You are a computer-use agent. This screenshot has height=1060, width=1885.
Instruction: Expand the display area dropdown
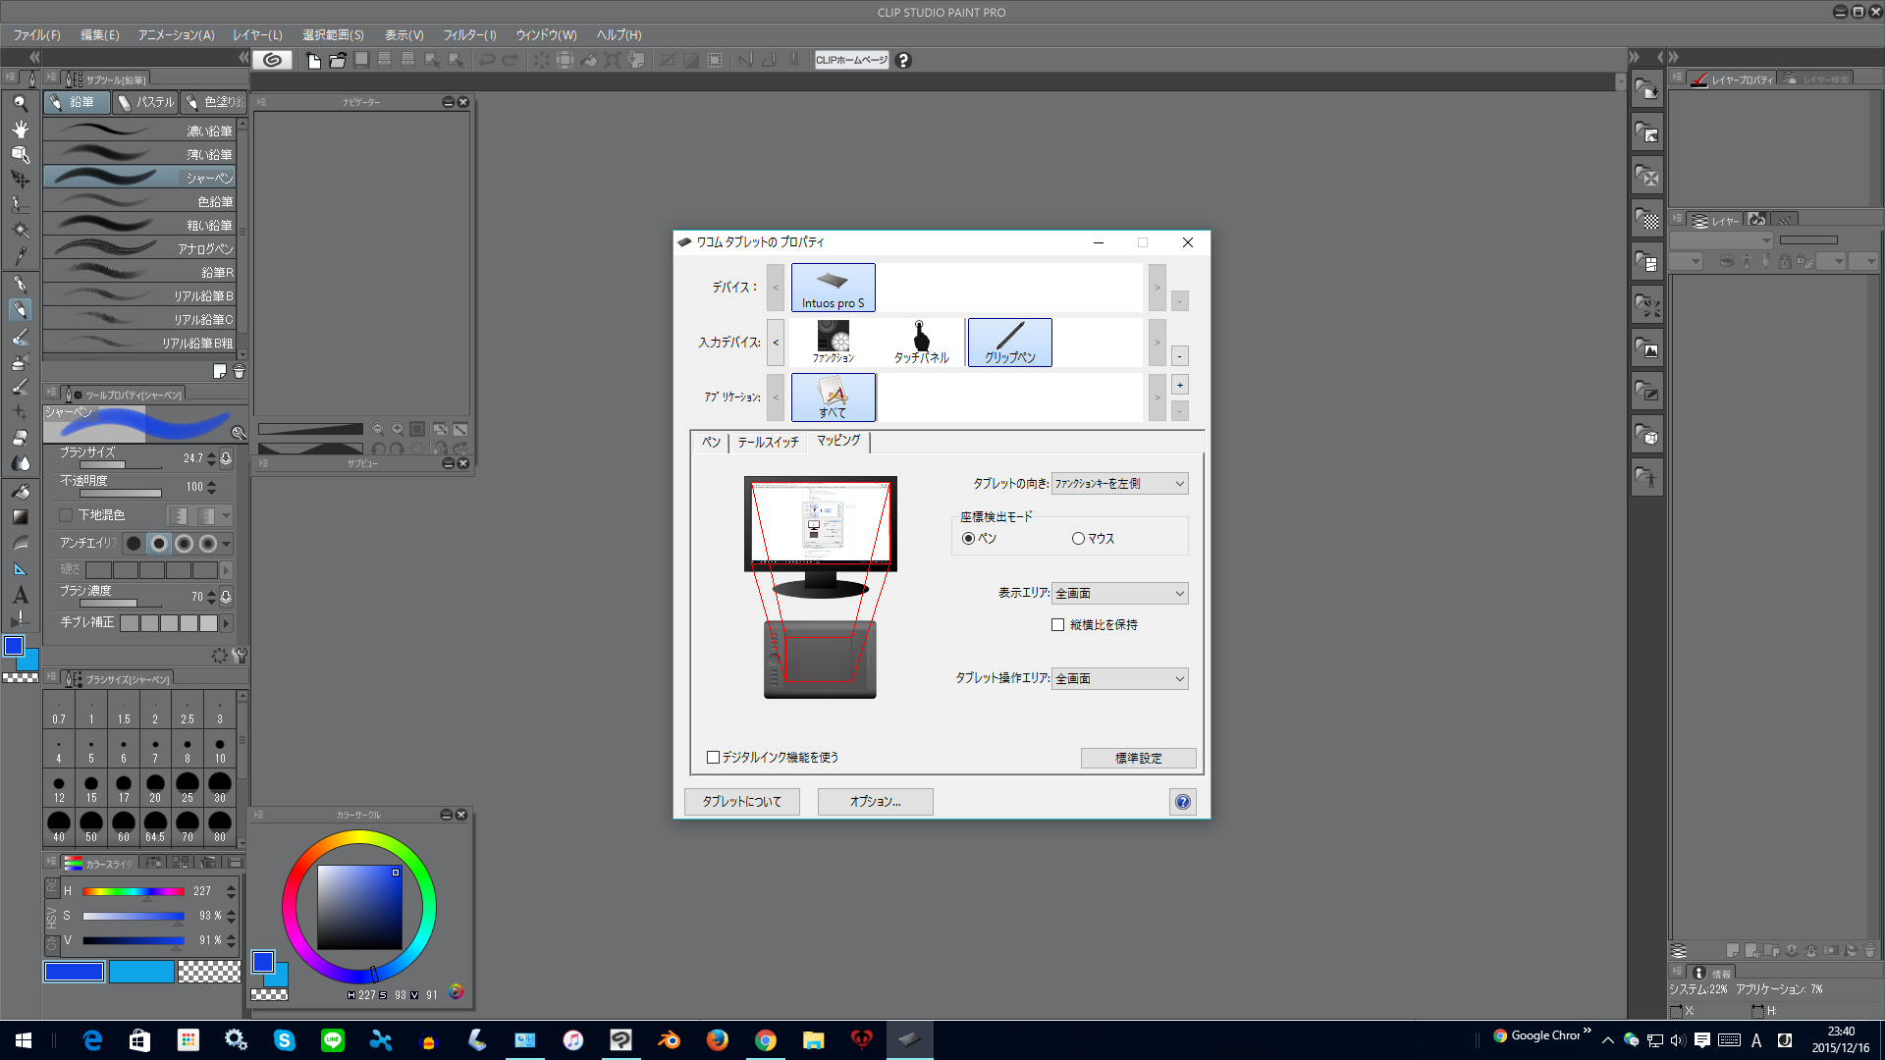pos(1119,593)
